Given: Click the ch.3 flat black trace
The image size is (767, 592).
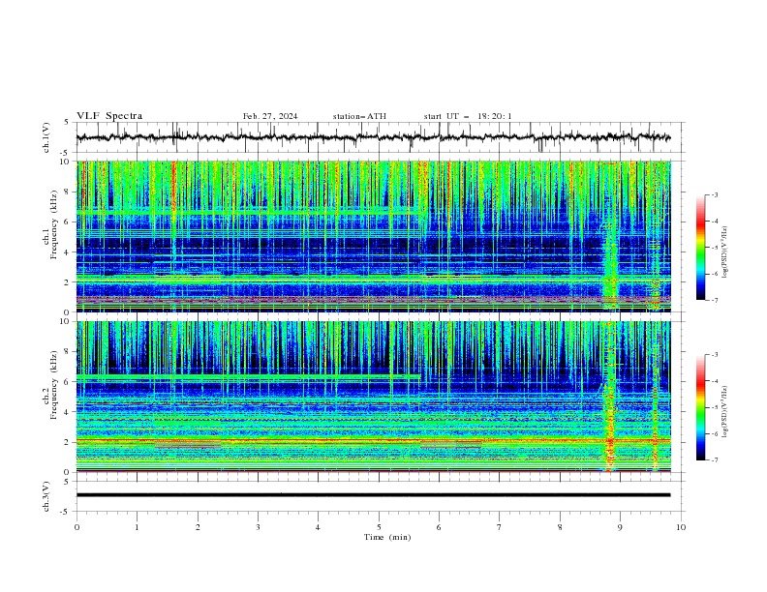Looking at the screenshot, I should click(x=373, y=495).
